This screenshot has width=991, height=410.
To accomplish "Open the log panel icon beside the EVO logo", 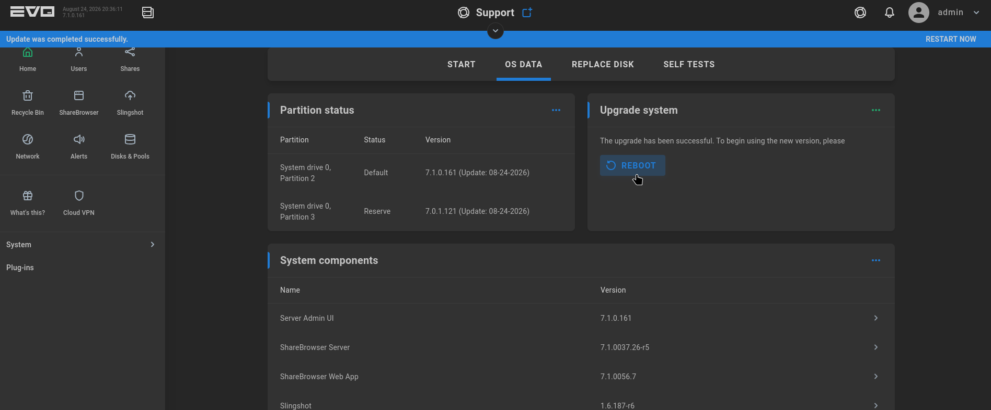I will click(x=148, y=13).
